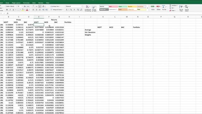The image size is (202, 114).
Task: Toggle underline formatting
Action: point(13,10)
